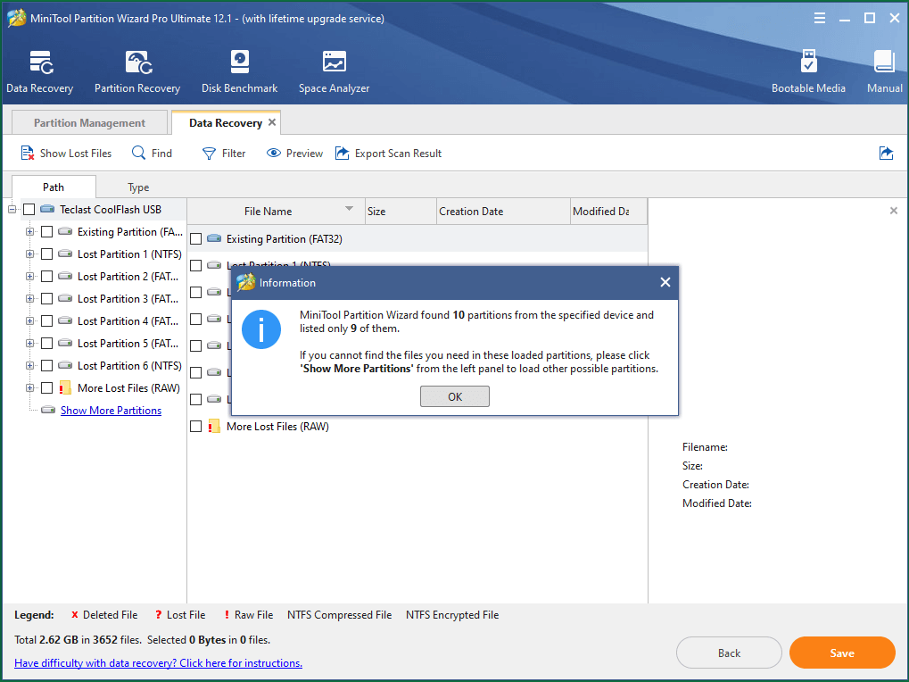The image size is (909, 682).
Task: Expand Lost Partition 5 node
Action: pos(29,344)
